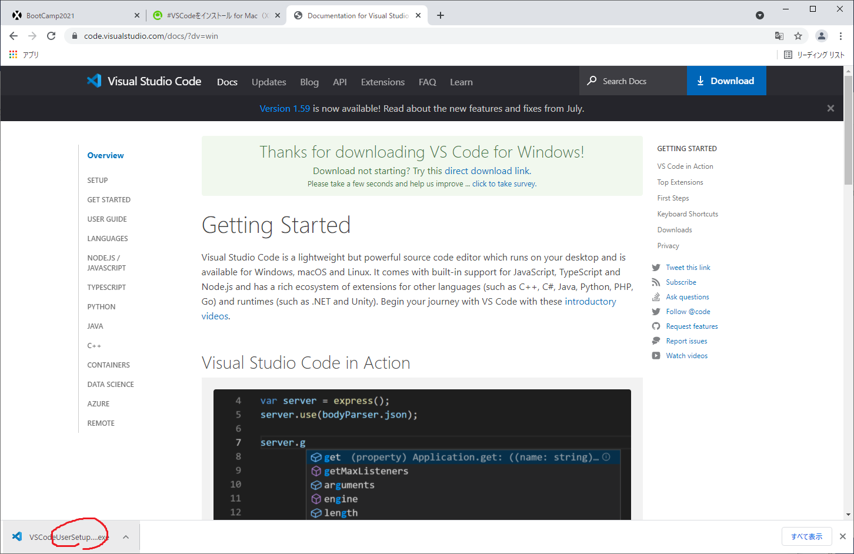
Task: Open the Chrome profile avatar
Action: tap(822, 36)
